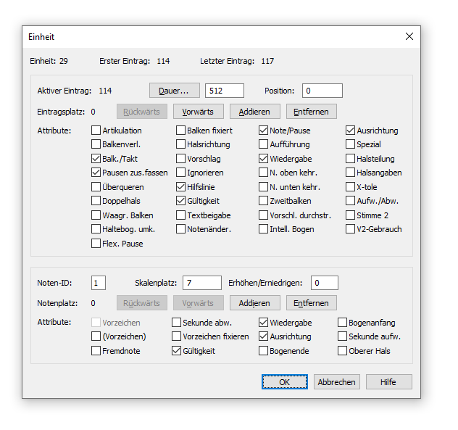This screenshot has width=458, height=430.
Task: Enable the Ignorieren checkbox
Action: pos(180,173)
